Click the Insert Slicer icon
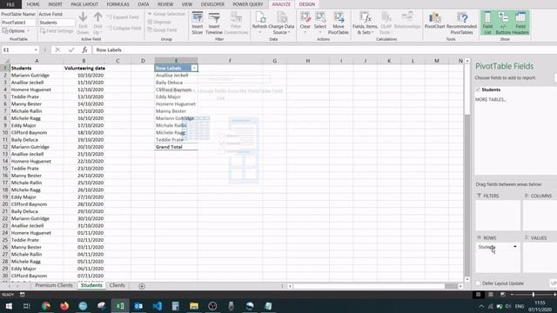Screen dimensions: 557x313 click(x=198, y=23)
